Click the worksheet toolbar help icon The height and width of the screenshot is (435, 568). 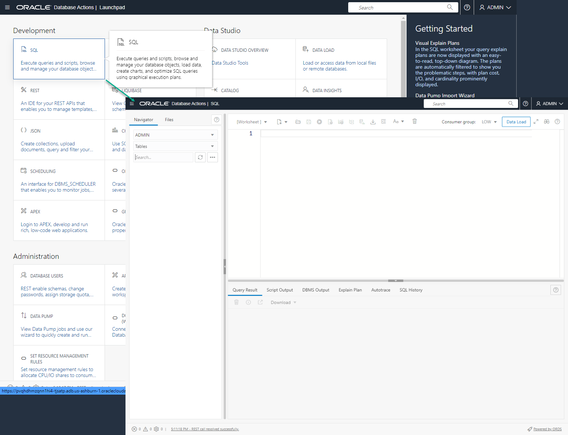[557, 122]
